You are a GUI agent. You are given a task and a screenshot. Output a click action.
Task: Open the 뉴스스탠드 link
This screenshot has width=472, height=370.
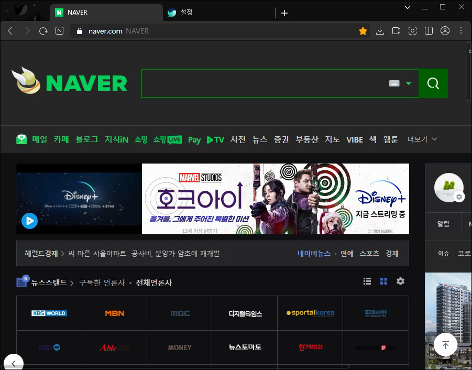(x=49, y=282)
